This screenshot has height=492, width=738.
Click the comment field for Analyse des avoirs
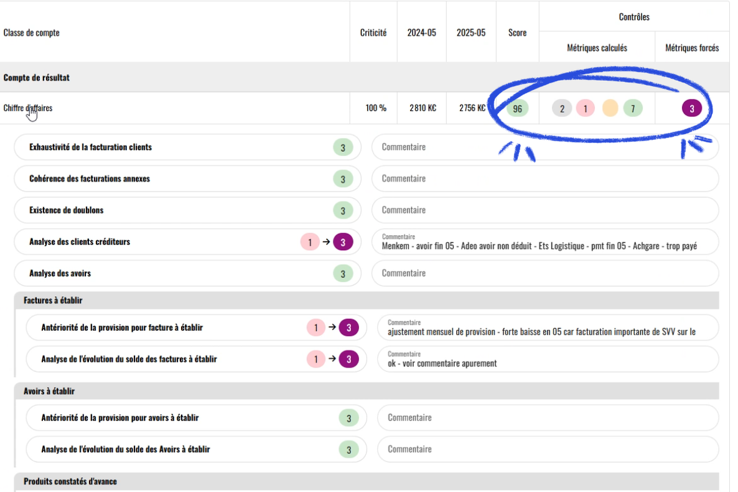coord(545,273)
